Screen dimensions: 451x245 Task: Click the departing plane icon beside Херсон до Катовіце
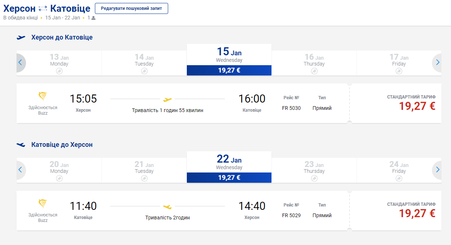[x=21, y=37]
